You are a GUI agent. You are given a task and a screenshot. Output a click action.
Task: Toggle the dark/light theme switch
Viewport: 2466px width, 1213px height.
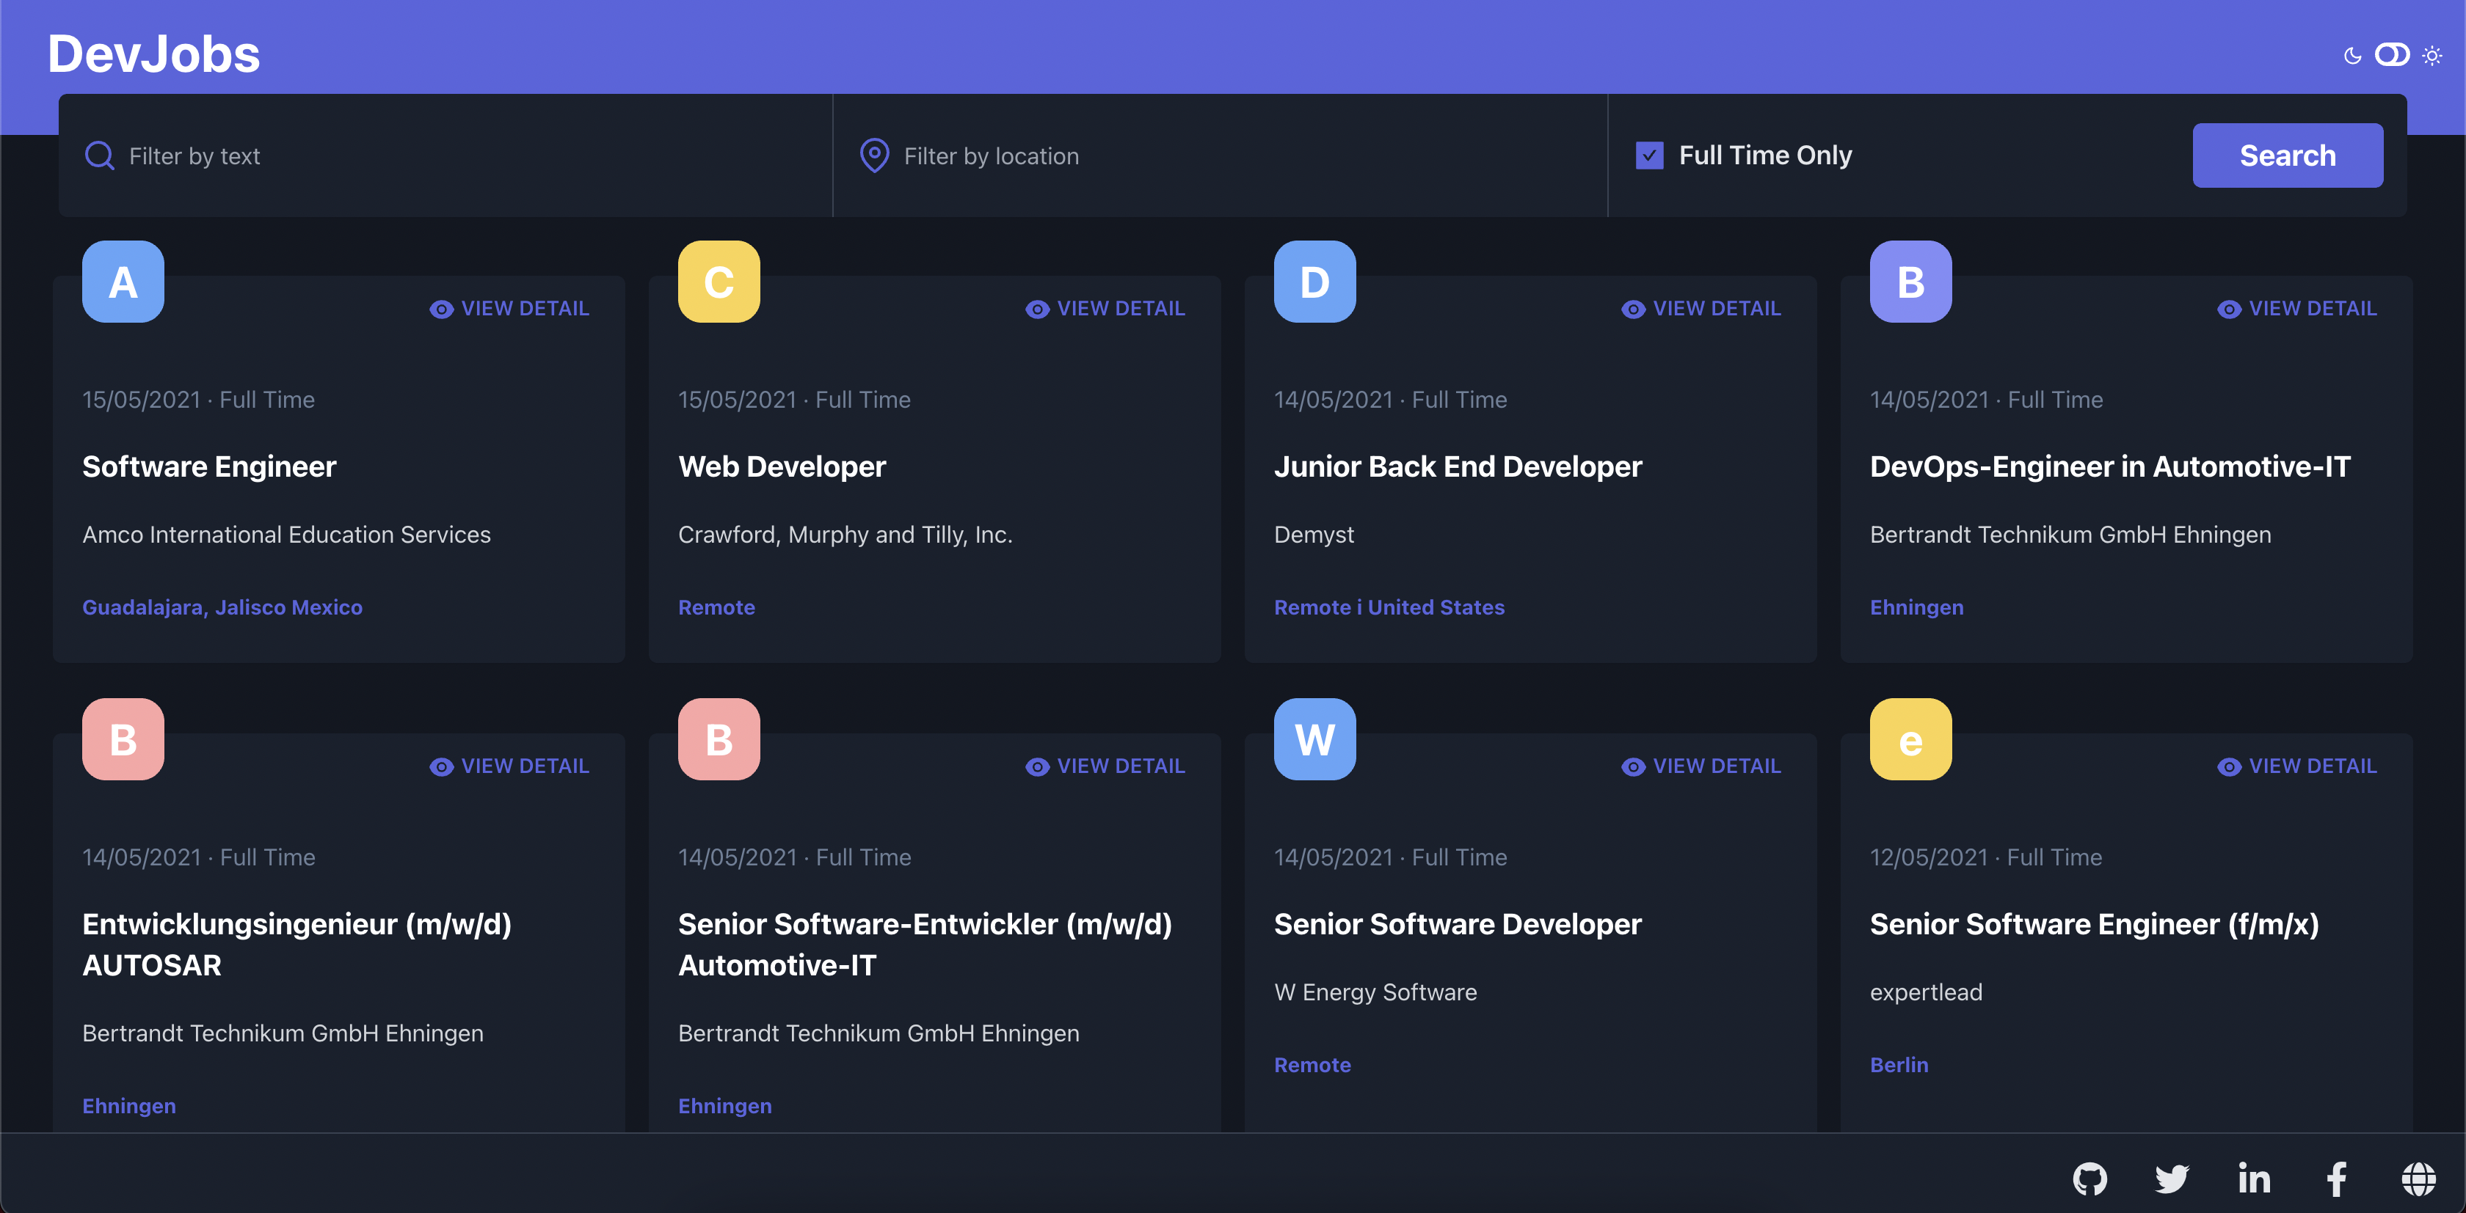(x=2391, y=54)
